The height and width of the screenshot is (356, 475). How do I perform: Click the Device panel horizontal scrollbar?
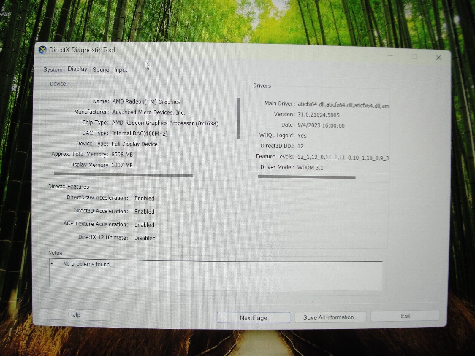(123, 175)
